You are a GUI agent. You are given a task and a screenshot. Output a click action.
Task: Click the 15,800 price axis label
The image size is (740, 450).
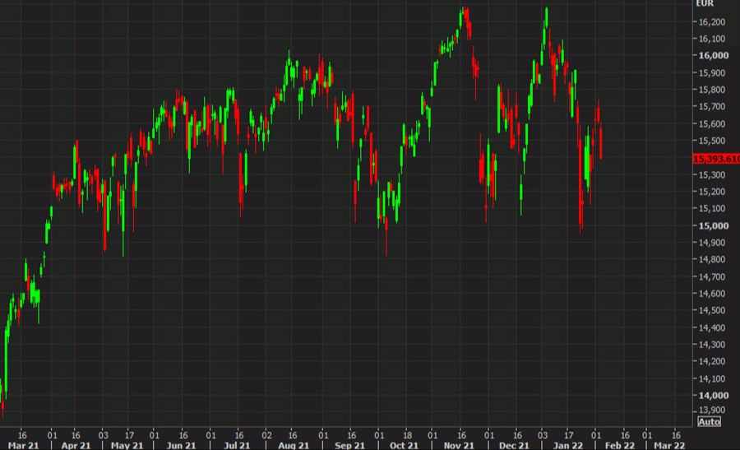(x=712, y=90)
